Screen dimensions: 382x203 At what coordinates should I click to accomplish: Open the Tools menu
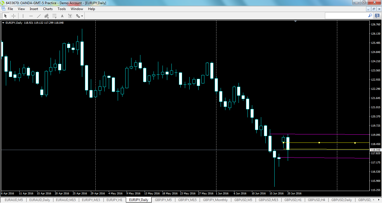tap(62, 9)
